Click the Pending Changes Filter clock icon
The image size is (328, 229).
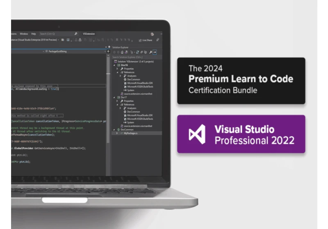(x=132, y=52)
